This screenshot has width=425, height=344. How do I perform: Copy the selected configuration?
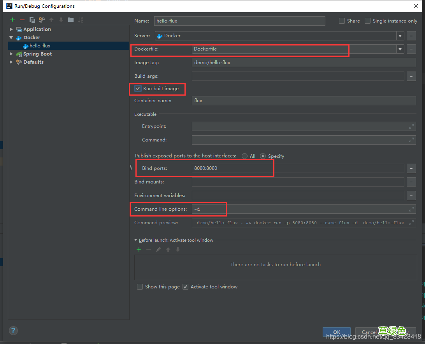point(32,20)
